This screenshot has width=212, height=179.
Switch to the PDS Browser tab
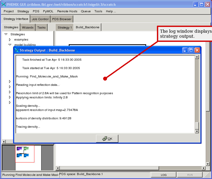tap(62, 19)
